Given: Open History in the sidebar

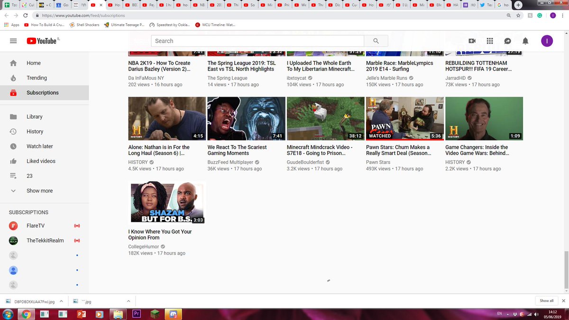Looking at the screenshot, I should pos(44,131).
